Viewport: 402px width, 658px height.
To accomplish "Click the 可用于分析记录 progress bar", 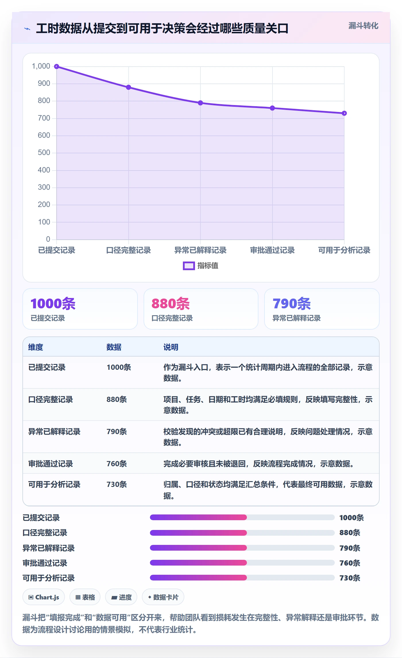I will [242, 578].
